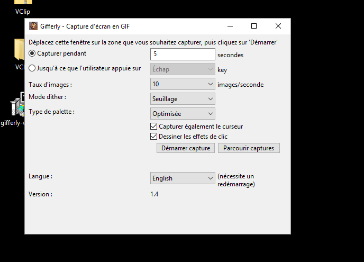Close the Gifferly window
364x262 pixels.
(278, 26)
